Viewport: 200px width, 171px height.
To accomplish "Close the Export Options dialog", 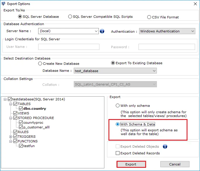I will tap(195, 4).
